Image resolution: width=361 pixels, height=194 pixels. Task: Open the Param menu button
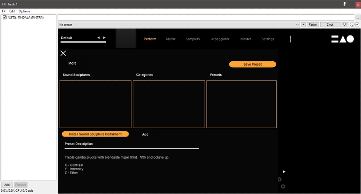coord(313,24)
